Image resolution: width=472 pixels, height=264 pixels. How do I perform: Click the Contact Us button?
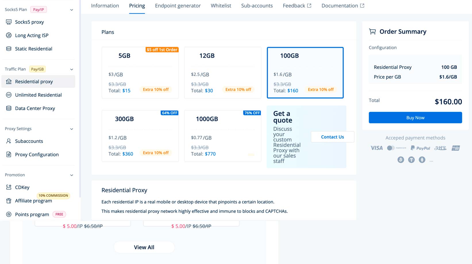point(332,137)
